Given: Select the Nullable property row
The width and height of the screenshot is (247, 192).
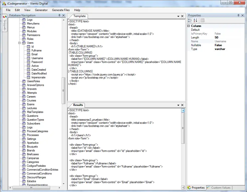Looking at the screenshot, I should point(196,45).
